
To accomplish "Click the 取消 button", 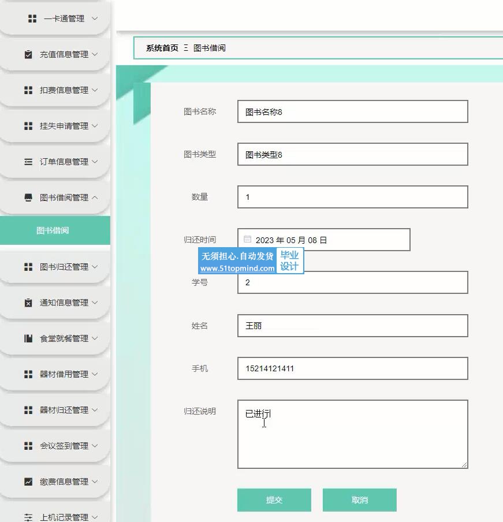I will 359,500.
